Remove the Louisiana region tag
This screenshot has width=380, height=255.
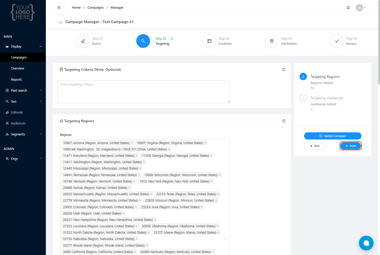coord(136,226)
